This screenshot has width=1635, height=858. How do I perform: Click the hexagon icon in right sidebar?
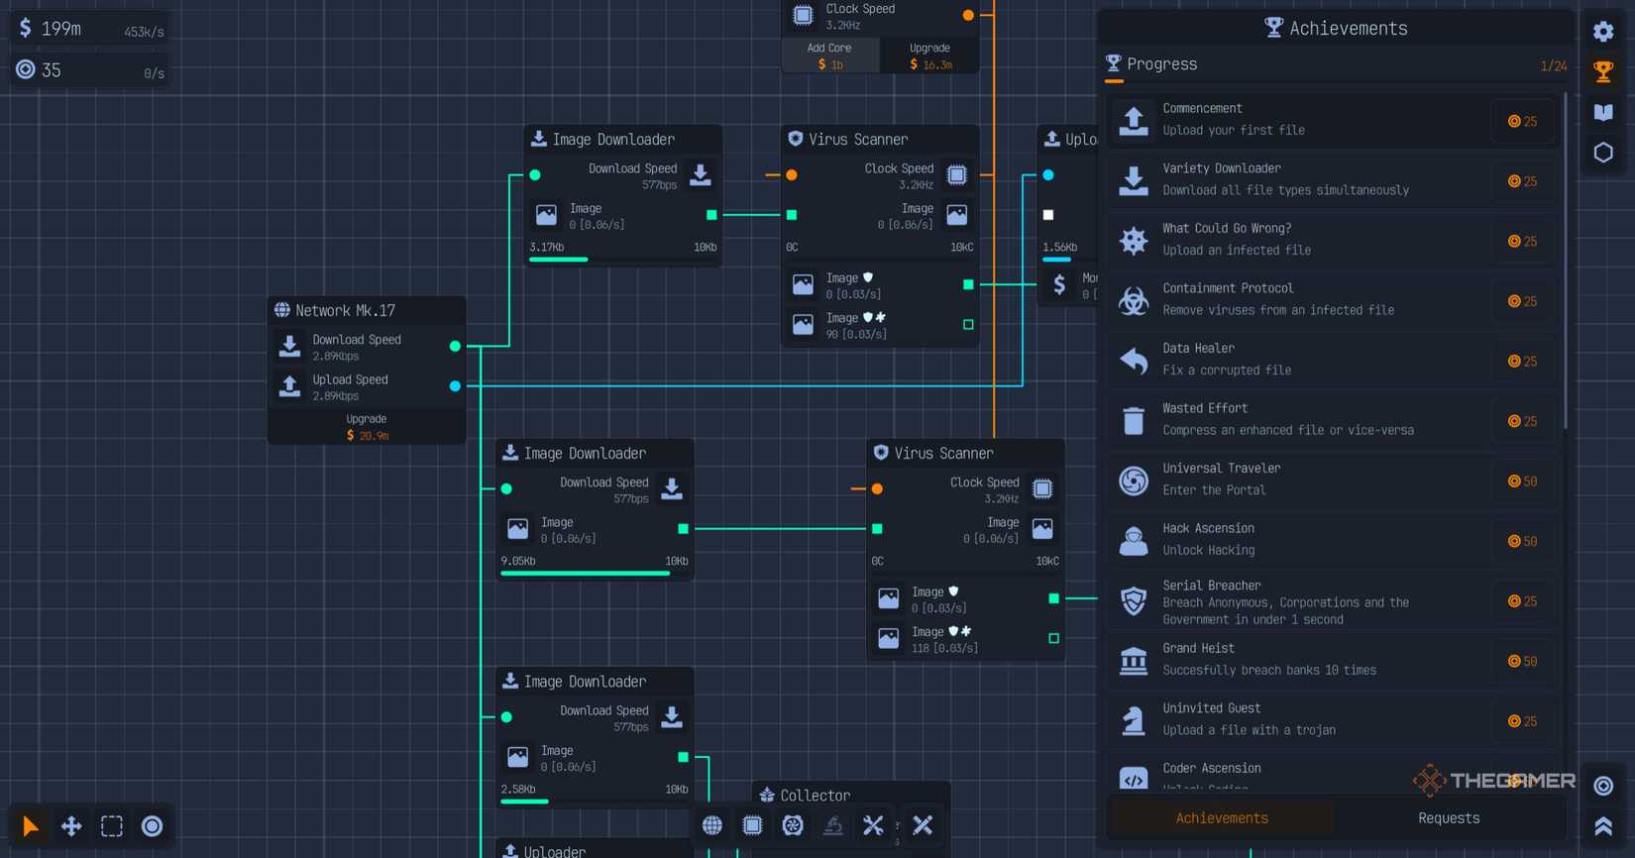tap(1603, 153)
